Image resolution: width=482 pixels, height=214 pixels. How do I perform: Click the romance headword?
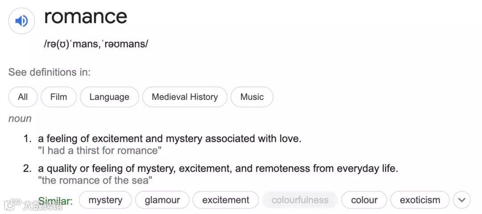click(x=86, y=16)
